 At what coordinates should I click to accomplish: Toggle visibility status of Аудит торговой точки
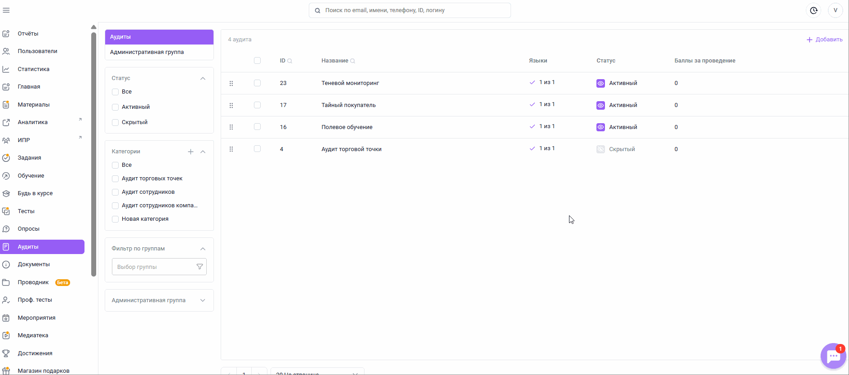600,149
